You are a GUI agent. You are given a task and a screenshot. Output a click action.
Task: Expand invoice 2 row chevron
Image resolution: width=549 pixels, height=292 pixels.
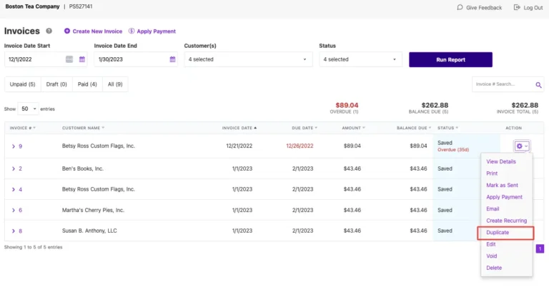(14, 168)
